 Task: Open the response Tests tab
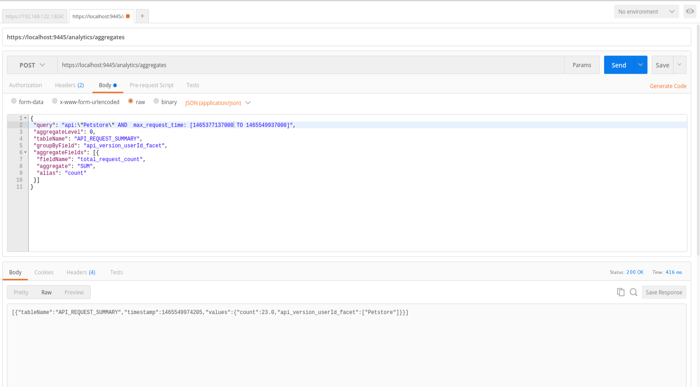coord(116,272)
